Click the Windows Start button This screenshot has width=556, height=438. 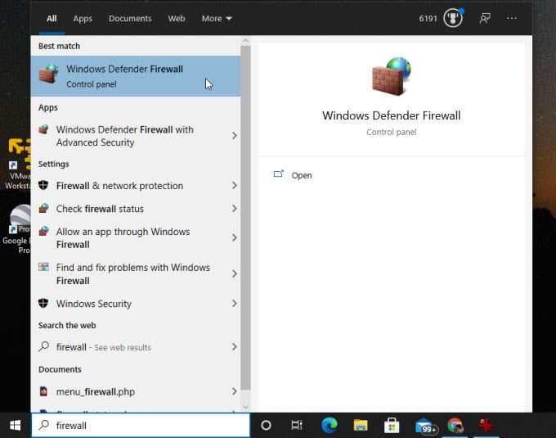point(15,425)
